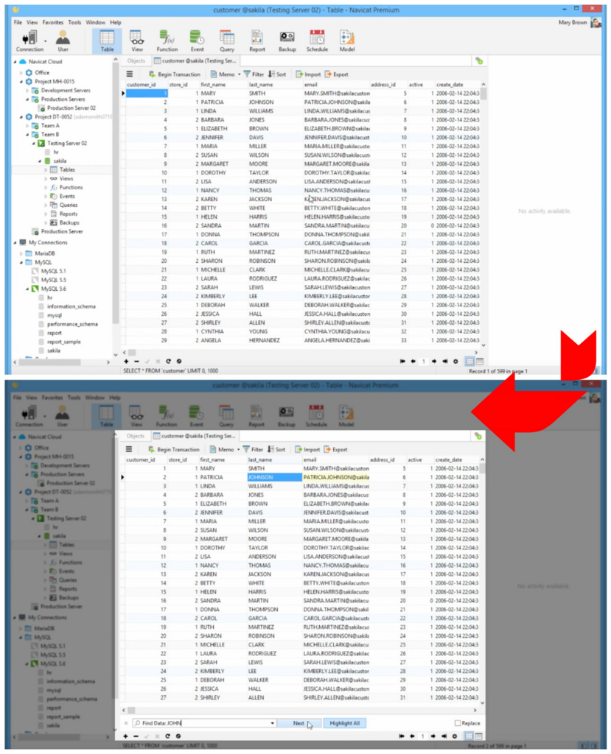Collapse MySQL 5.6 in top window tree
This screenshot has height=754, width=611.
tap(27, 289)
